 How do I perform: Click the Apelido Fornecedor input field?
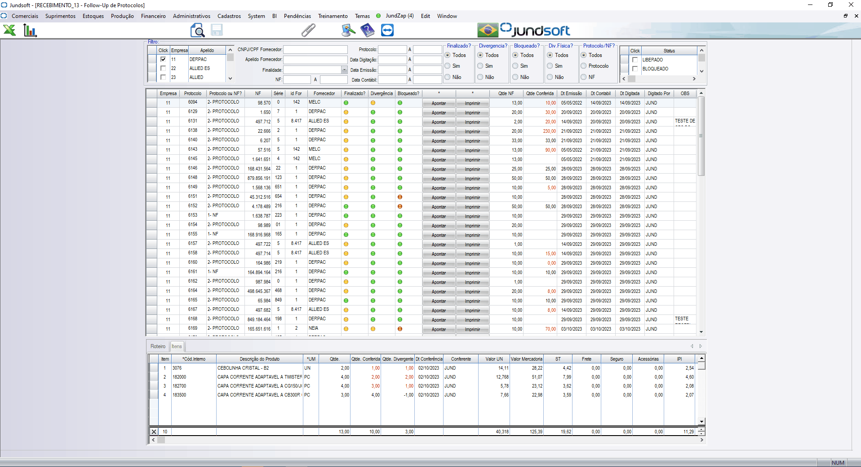tap(315, 59)
